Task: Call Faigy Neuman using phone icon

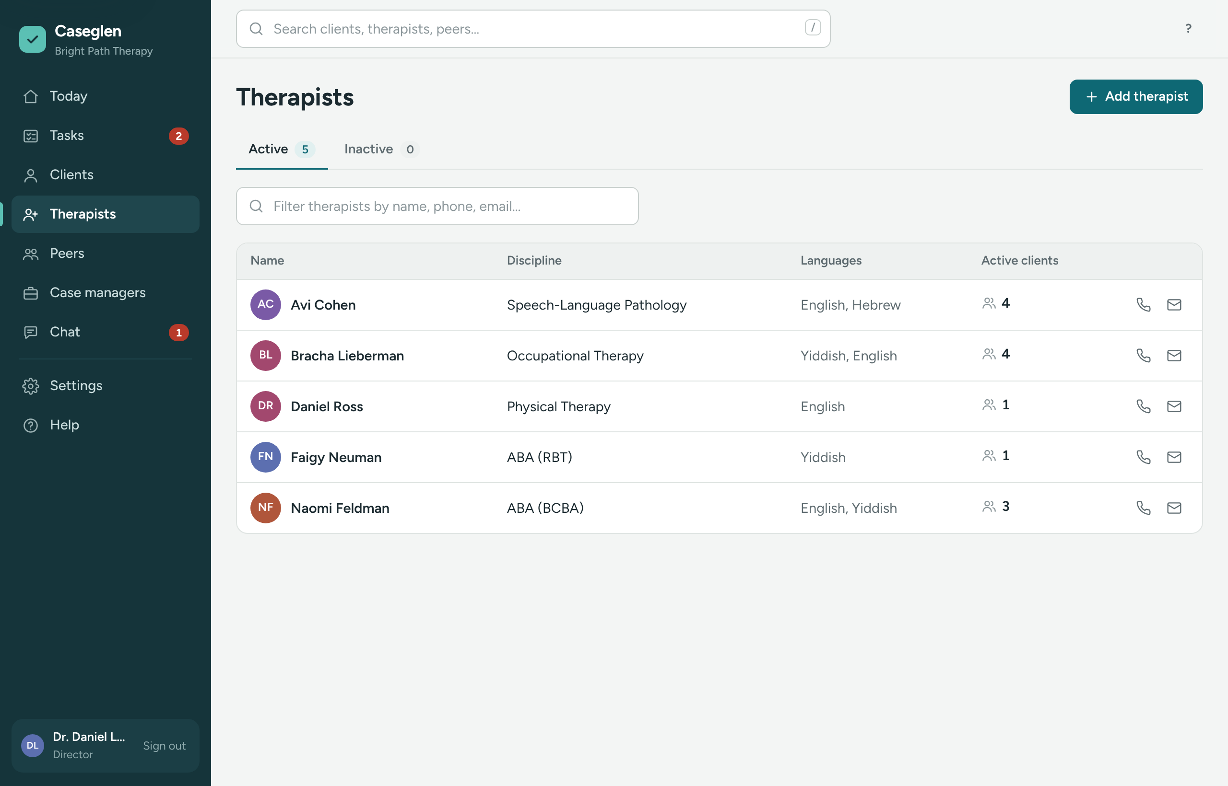Action: tap(1143, 457)
